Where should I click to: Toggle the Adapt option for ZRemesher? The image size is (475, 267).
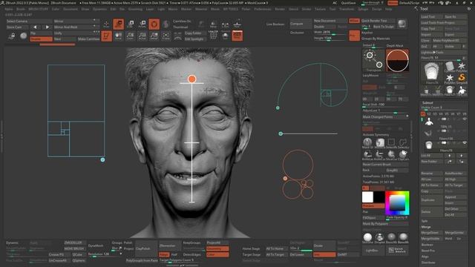pyautogui.click(x=164, y=254)
